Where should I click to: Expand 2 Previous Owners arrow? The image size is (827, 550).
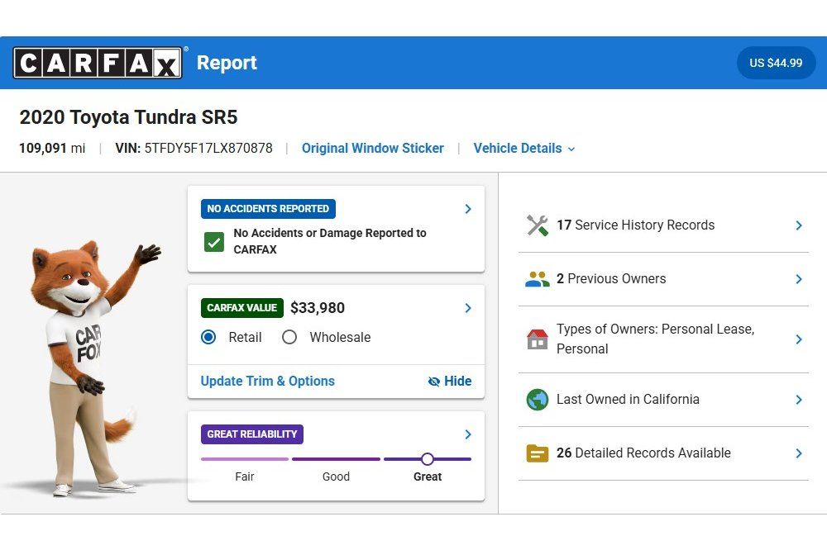click(x=799, y=278)
